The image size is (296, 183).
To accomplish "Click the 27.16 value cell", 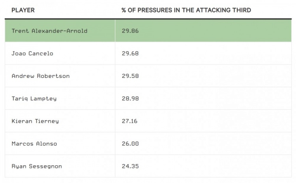I will [203, 121].
